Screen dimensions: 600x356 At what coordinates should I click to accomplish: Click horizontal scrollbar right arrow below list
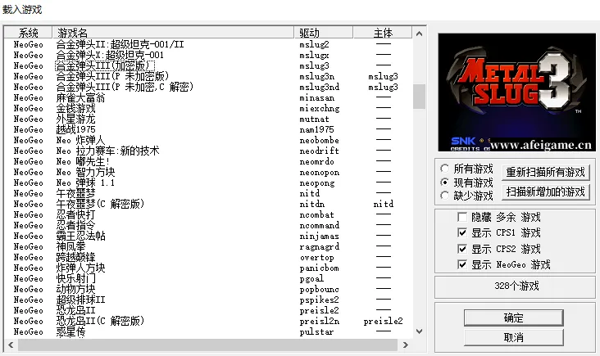[405, 345]
